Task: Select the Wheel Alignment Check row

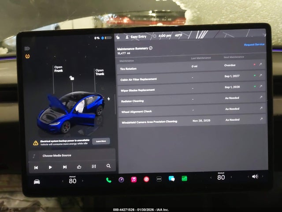Action: point(192,110)
